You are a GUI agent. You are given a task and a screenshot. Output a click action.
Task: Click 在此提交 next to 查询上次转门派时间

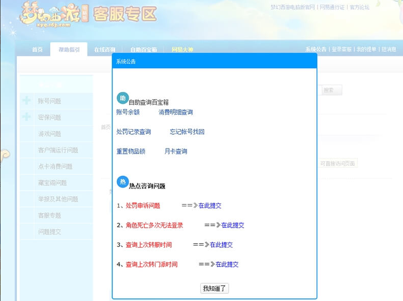tap(227, 264)
